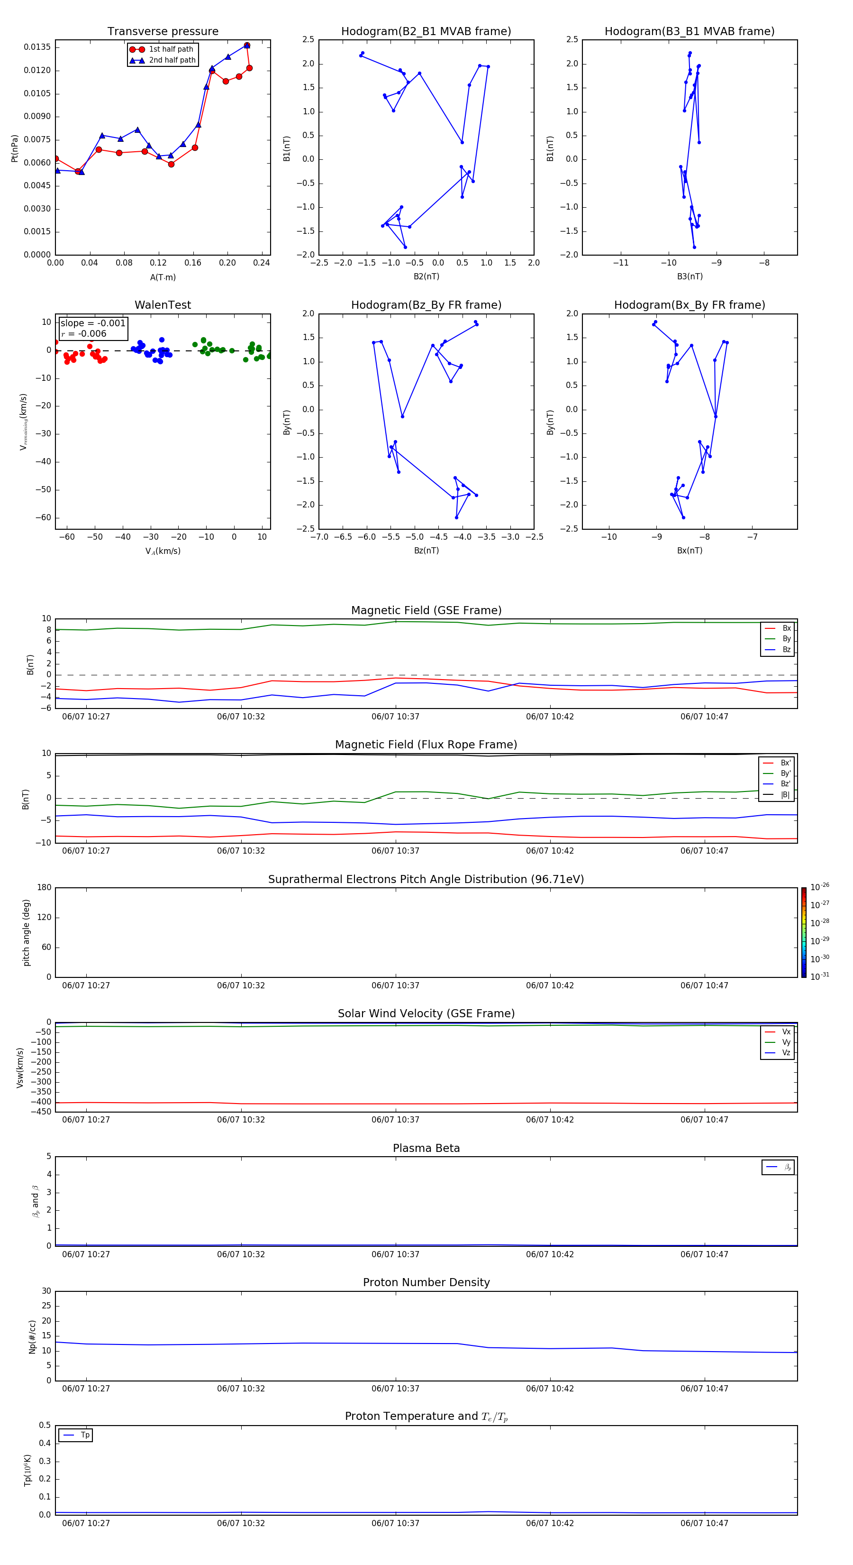The image size is (853, 1565).
Task: Click the 'Bz(nT)' x-axis label
Action: click(426, 551)
